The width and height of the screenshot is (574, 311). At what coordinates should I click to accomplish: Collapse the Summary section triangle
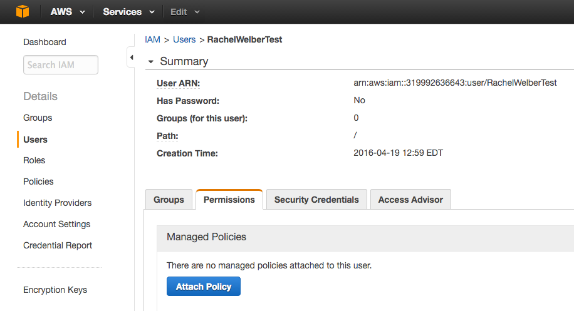coord(150,62)
